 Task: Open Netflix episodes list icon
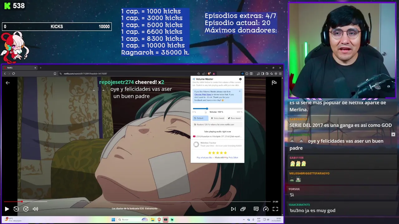click(x=243, y=209)
